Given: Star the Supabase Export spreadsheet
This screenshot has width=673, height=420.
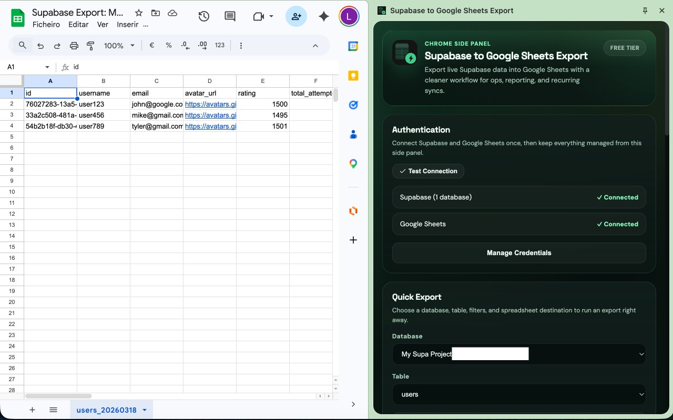Looking at the screenshot, I should coord(138,13).
